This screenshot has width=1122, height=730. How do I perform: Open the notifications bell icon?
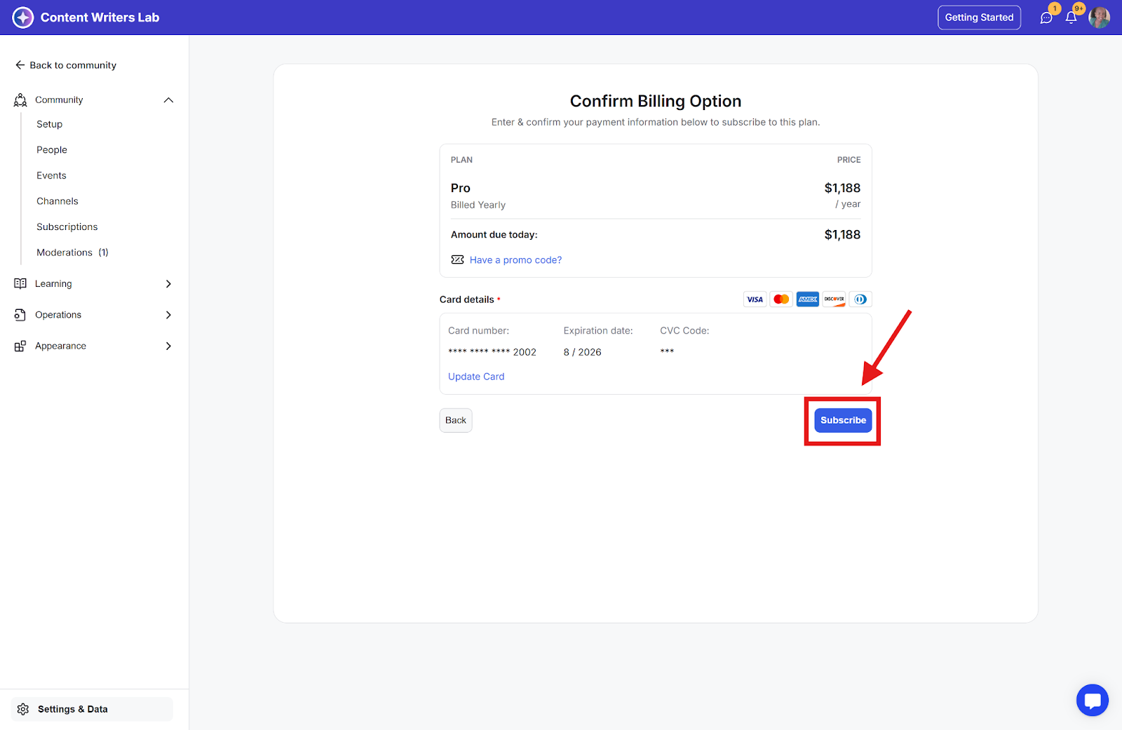pos(1071,18)
